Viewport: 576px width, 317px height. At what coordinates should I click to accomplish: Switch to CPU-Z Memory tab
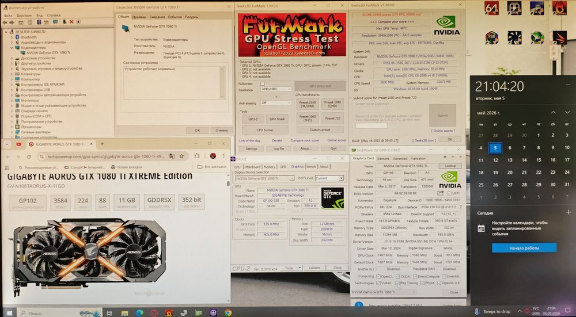(269, 167)
